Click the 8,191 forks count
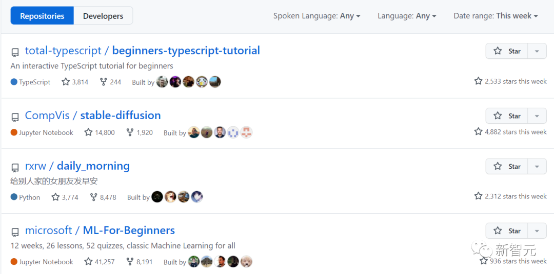 click(140, 262)
